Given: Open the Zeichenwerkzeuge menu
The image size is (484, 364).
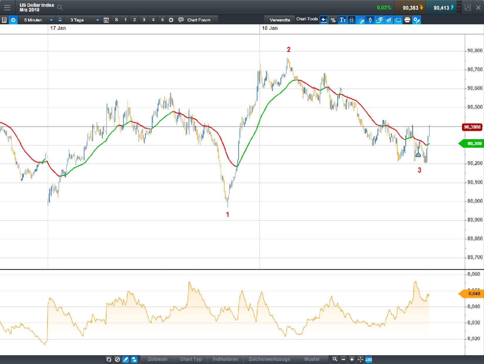Looking at the screenshot, I should coord(269,359).
